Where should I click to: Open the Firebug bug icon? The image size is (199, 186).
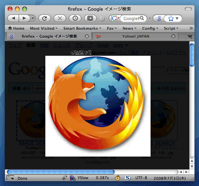pyautogui.click(x=65, y=178)
